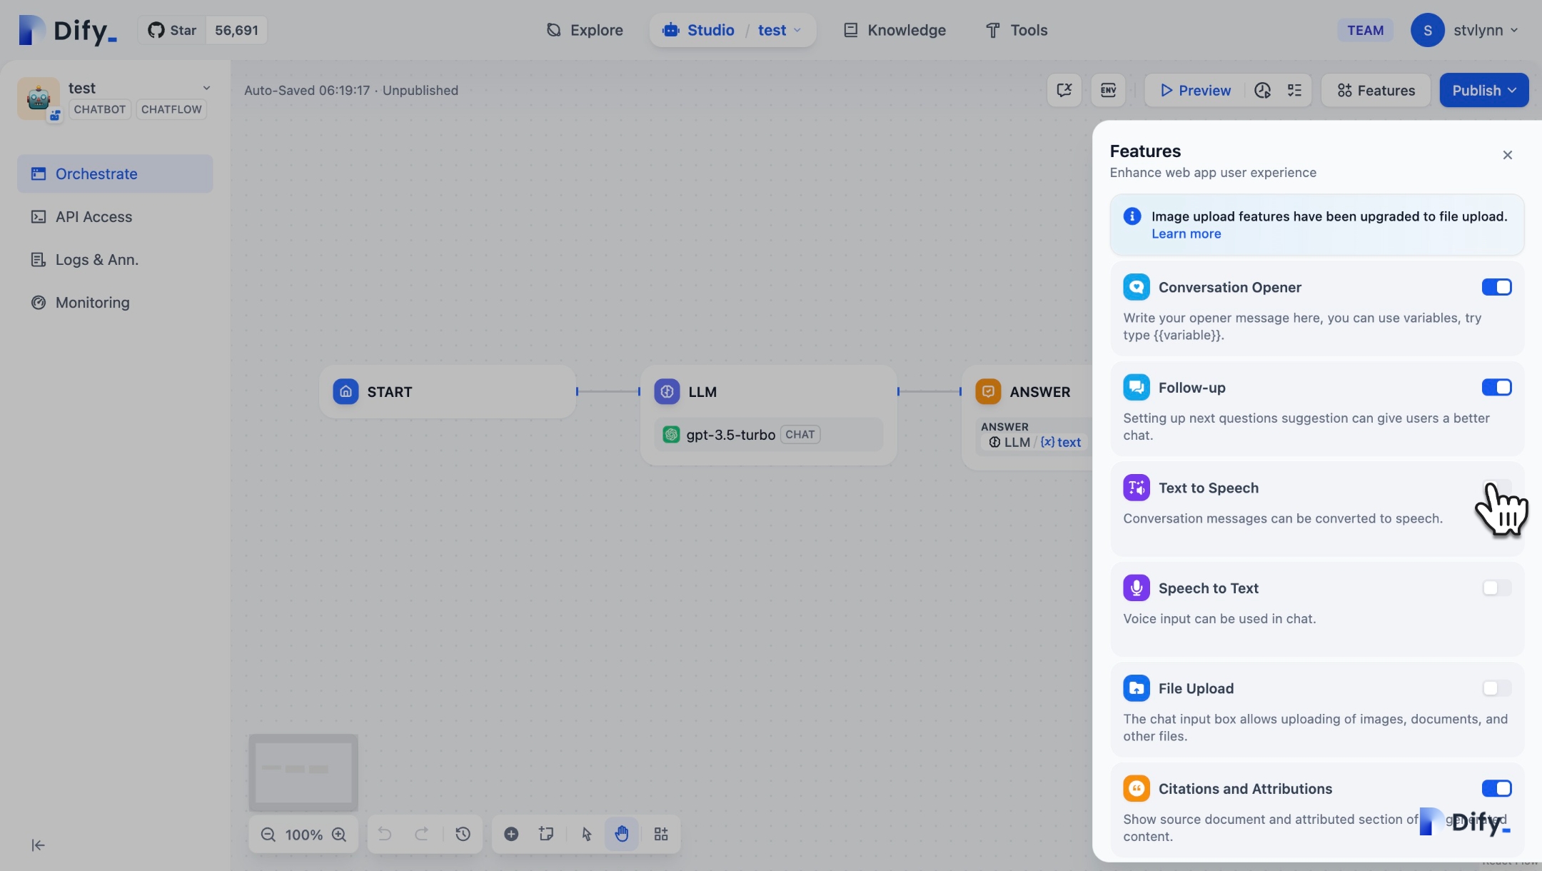1542x871 pixels.
Task: Go to the Knowledge tab
Action: pos(895,30)
